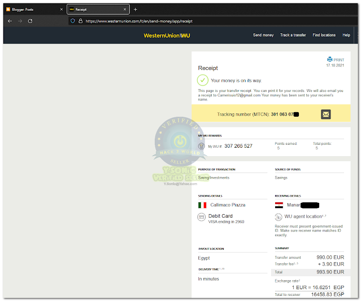The image size is (361, 301).
Task: Click the browser forward arrow
Action: coord(20,21)
